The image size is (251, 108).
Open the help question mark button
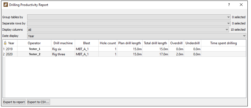click(229, 5)
